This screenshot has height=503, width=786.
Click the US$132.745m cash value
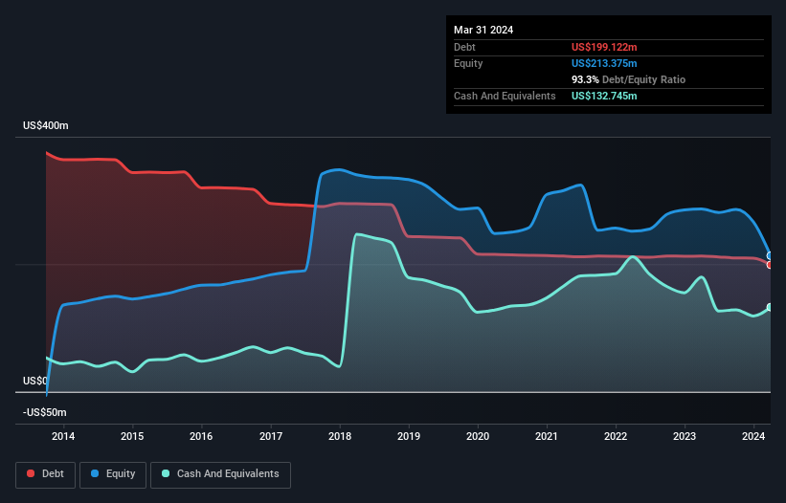point(604,96)
